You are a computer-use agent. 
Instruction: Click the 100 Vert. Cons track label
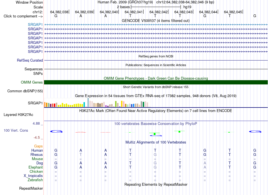16,130
